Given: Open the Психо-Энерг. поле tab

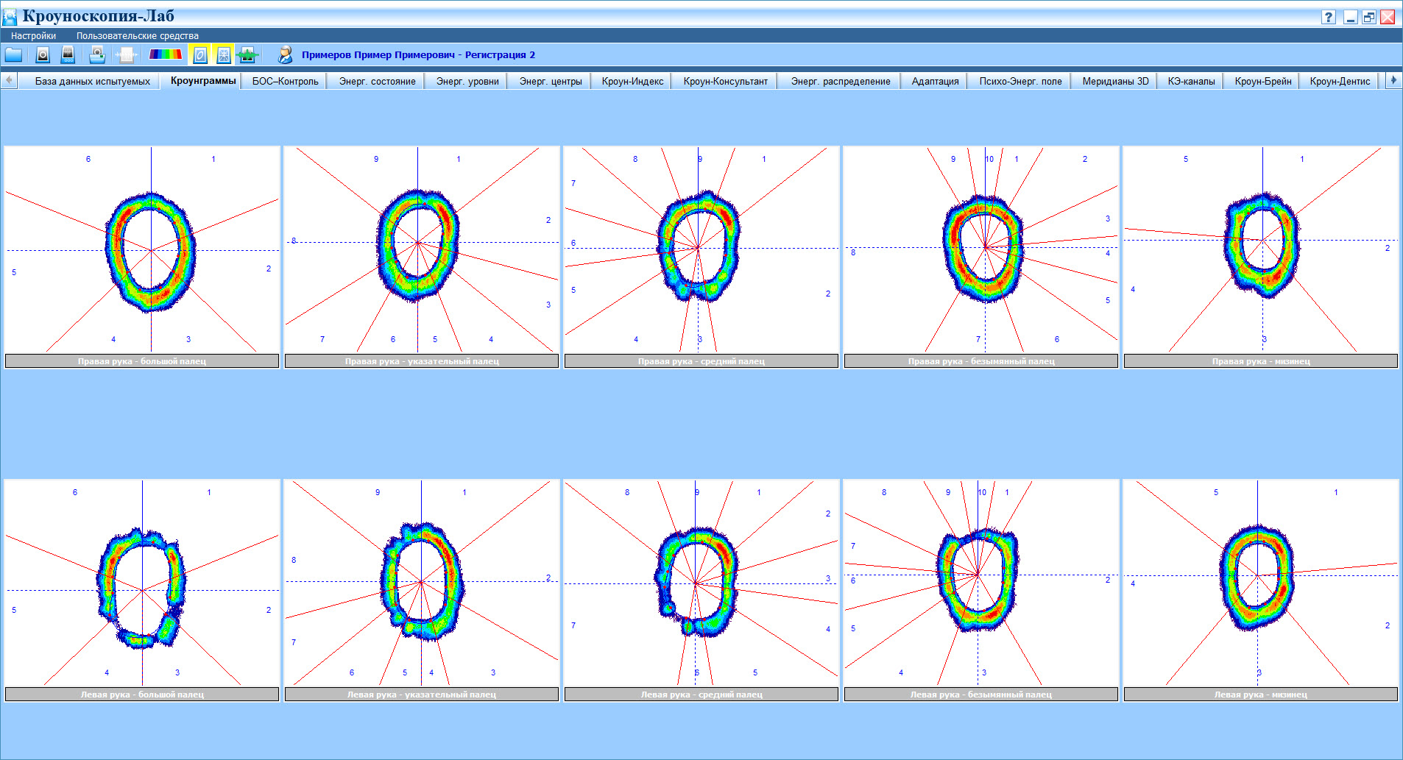Looking at the screenshot, I should (x=1020, y=81).
